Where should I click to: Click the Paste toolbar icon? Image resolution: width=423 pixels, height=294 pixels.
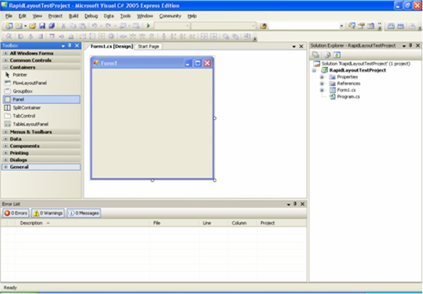(83, 26)
